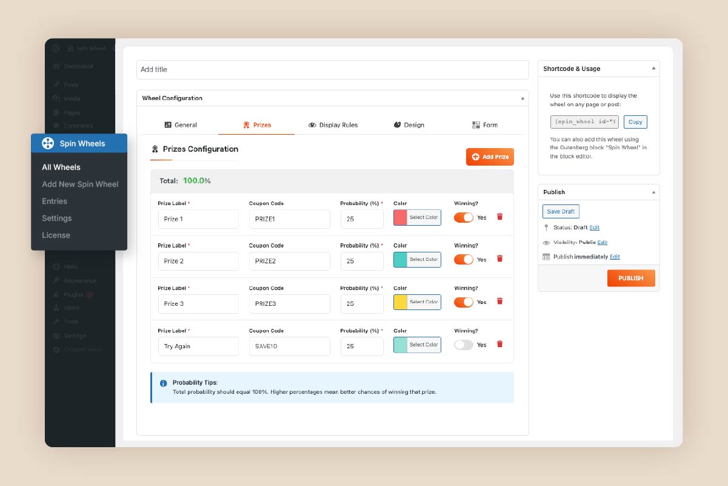Select Color for Try Again mint swatch
This screenshot has width=728, height=486.
click(x=417, y=345)
